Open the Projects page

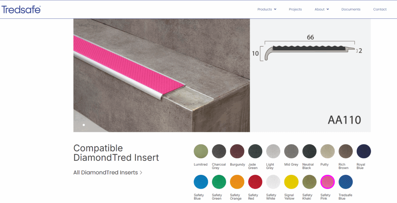coord(295,9)
